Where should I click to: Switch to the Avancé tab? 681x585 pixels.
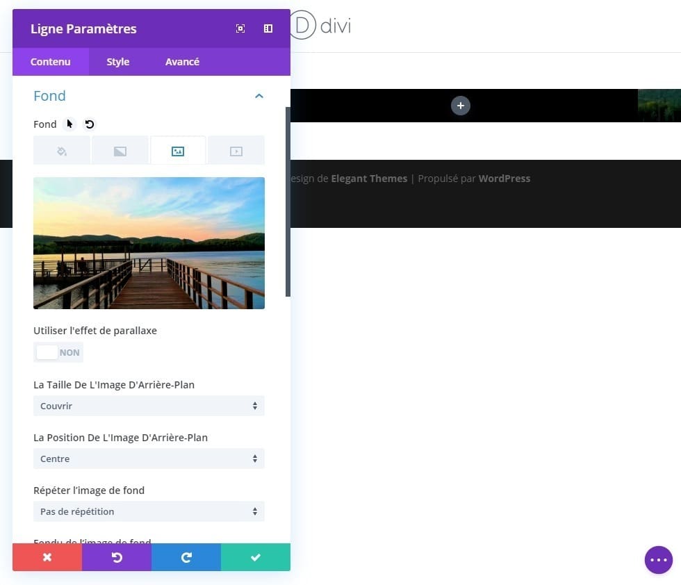click(182, 62)
